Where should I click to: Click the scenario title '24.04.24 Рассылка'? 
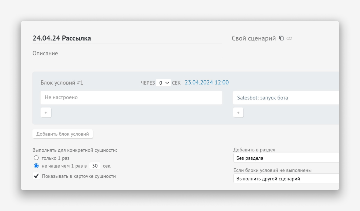[62, 38]
